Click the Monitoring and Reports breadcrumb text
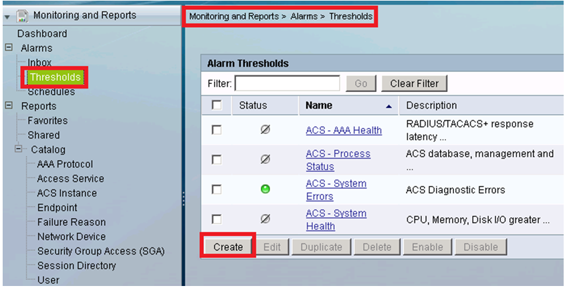 pos(234,17)
